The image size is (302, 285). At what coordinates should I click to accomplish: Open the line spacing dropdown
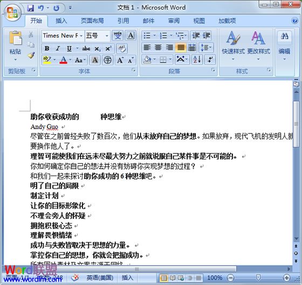coord(207,47)
